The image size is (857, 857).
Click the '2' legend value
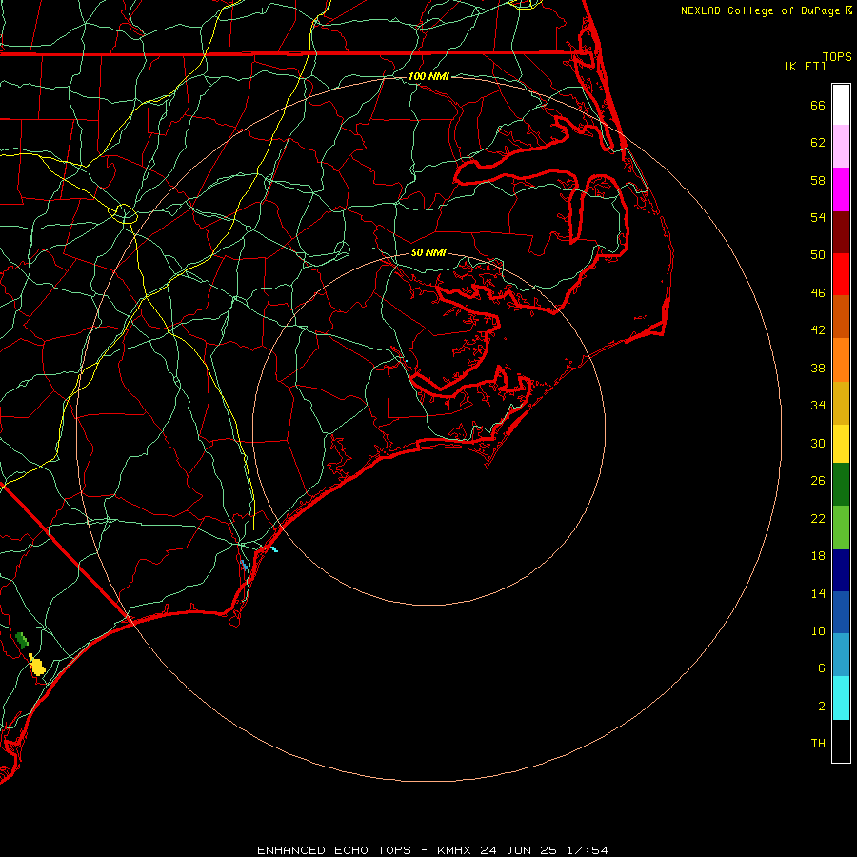click(x=821, y=707)
